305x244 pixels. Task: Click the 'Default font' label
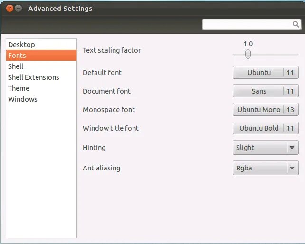(x=102, y=73)
